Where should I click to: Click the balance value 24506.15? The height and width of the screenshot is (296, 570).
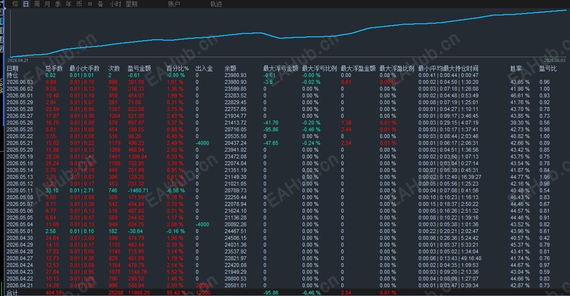(235, 238)
